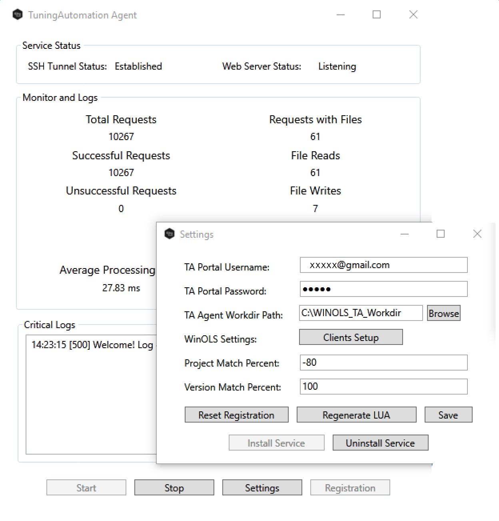Click Reset Registration
The width and height of the screenshot is (499, 521).
(x=236, y=415)
